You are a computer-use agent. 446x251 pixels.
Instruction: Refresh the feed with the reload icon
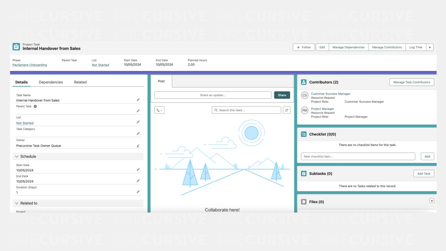[x=286, y=110]
